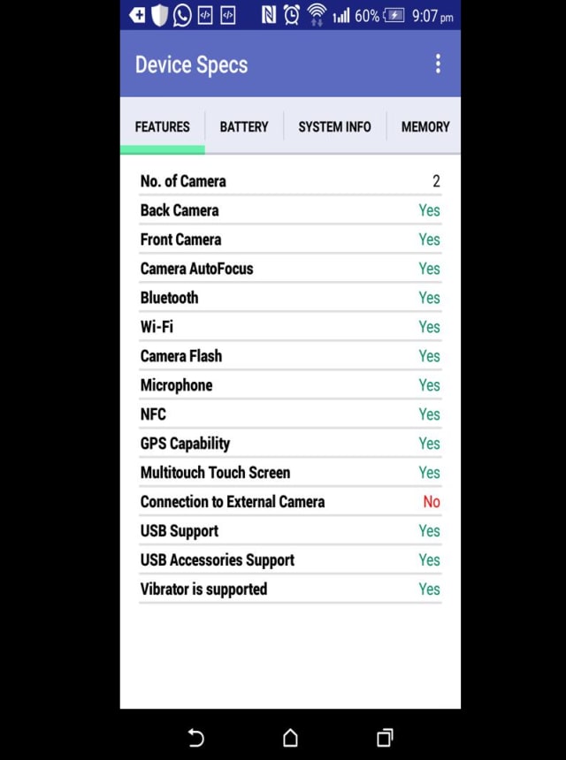
Task: Select the NFC feature row label
Action: 153,414
